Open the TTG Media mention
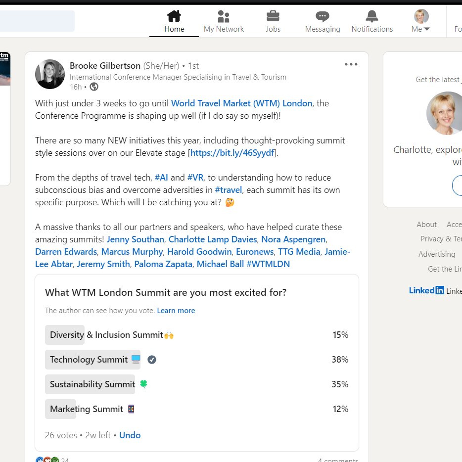The height and width of the screenshot is (462, 462). 299,252
